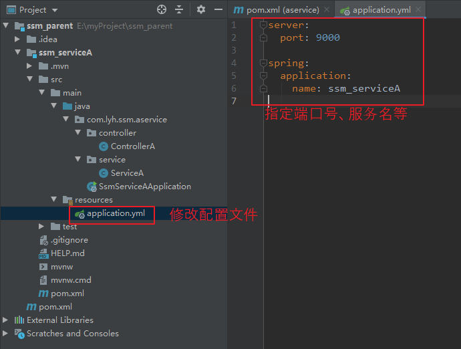
Task: Fold the application block on line 5
Action: click(x=263, y=76)
